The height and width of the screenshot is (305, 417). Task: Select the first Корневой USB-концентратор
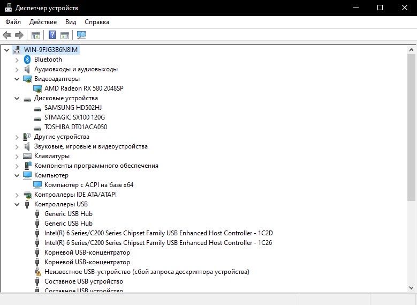click(87, 252)
